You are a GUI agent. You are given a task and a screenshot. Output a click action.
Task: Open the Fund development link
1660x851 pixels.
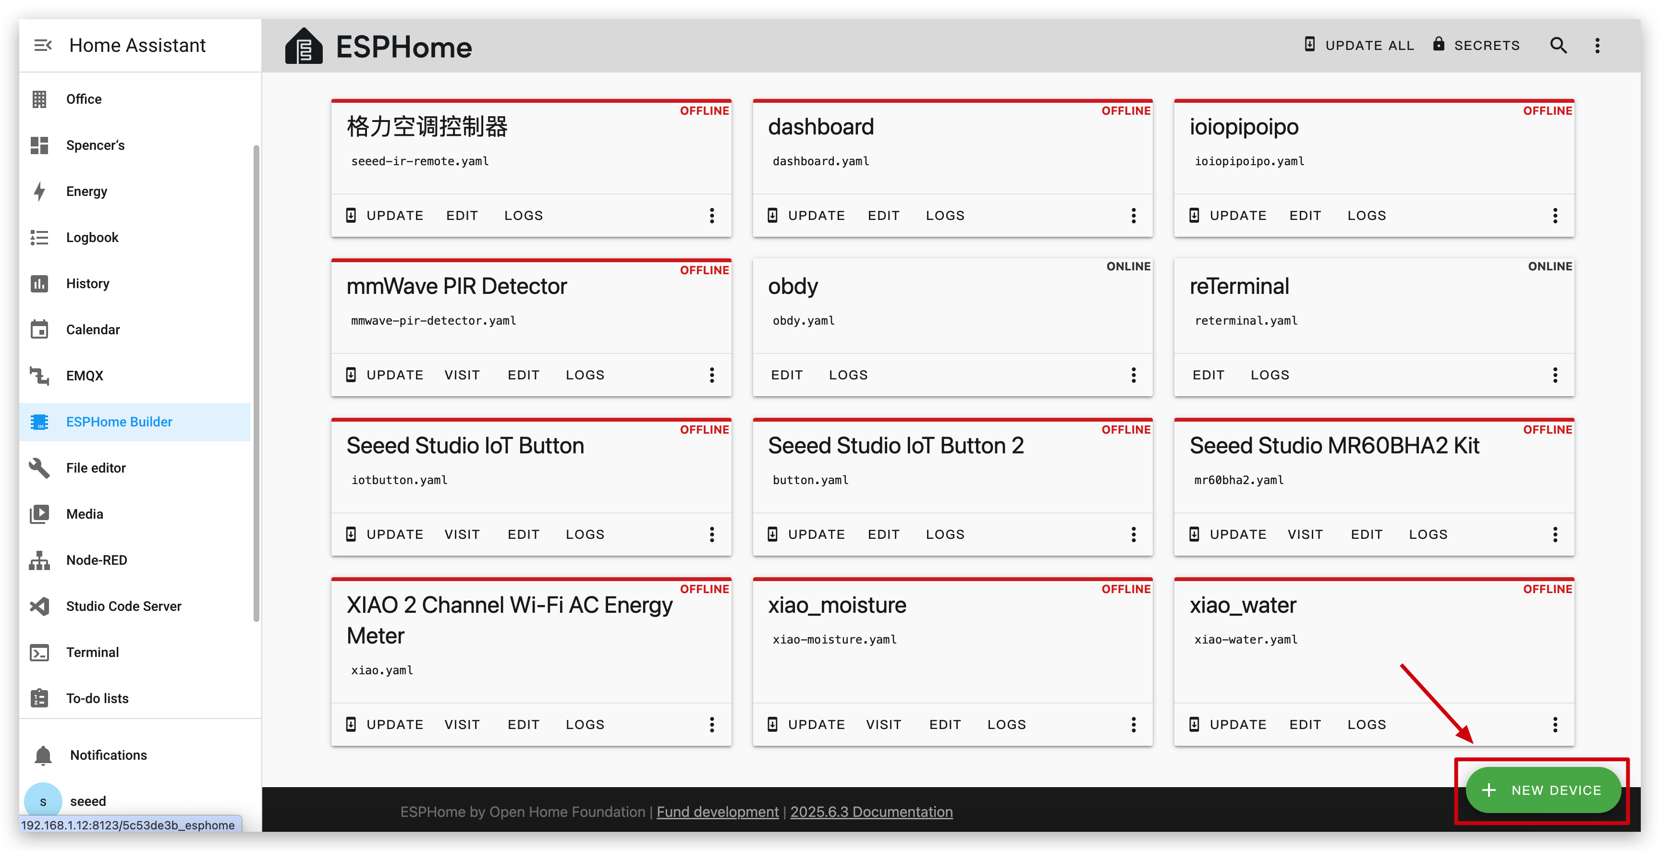tap(717, 812)
